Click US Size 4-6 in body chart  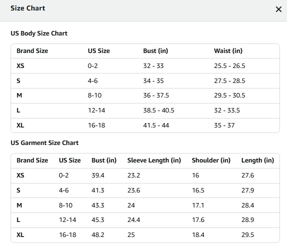93,81
